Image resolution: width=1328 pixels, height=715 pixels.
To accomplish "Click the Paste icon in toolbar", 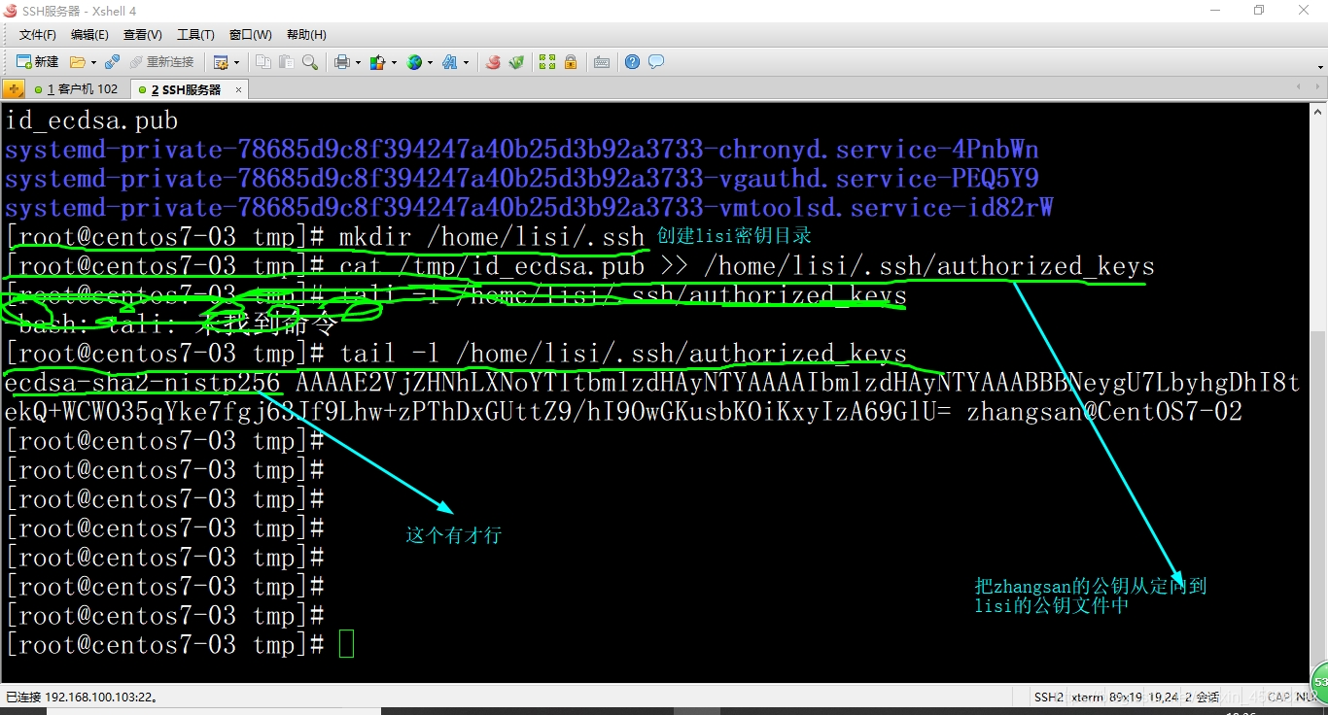I will [287, 62].
